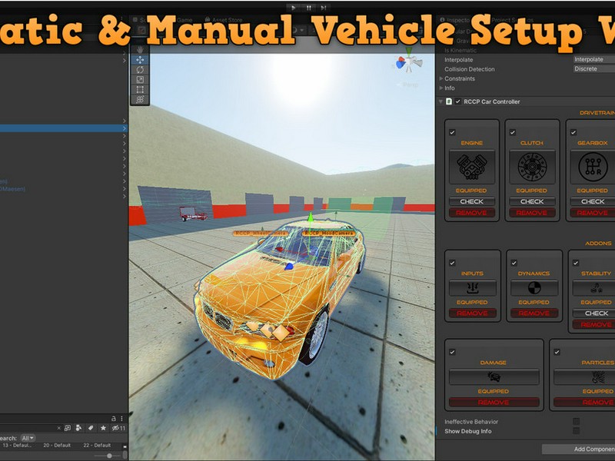Open the Project panel three-dot menu
The height and width of the screenshot is (461, 615).
(122, 419)
